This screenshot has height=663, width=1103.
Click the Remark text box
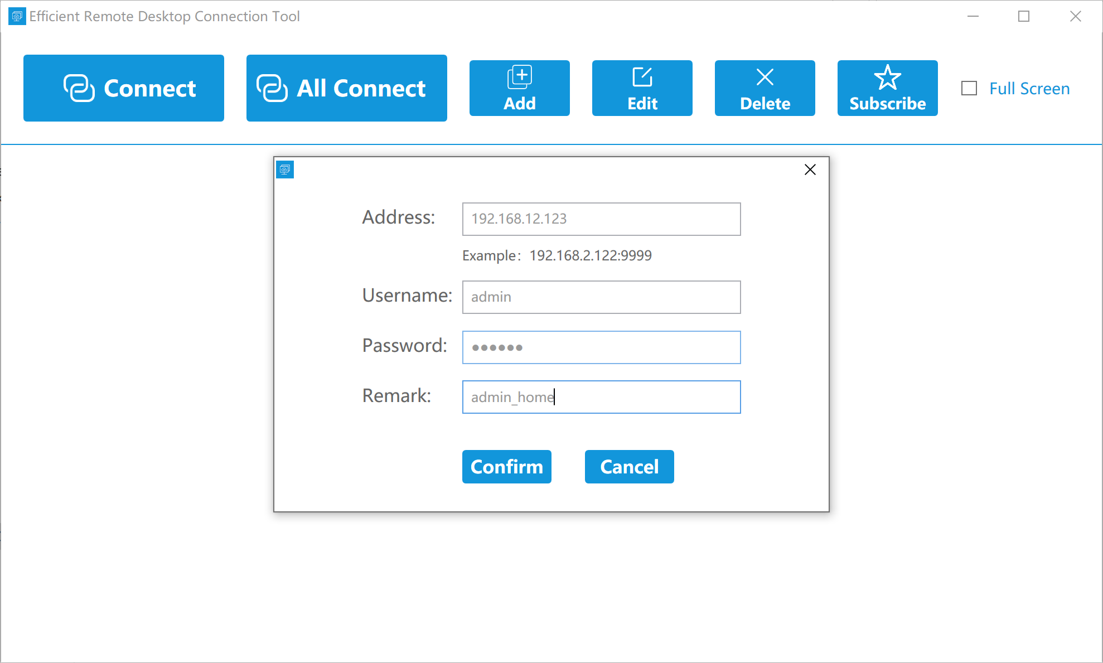[601, 397]
